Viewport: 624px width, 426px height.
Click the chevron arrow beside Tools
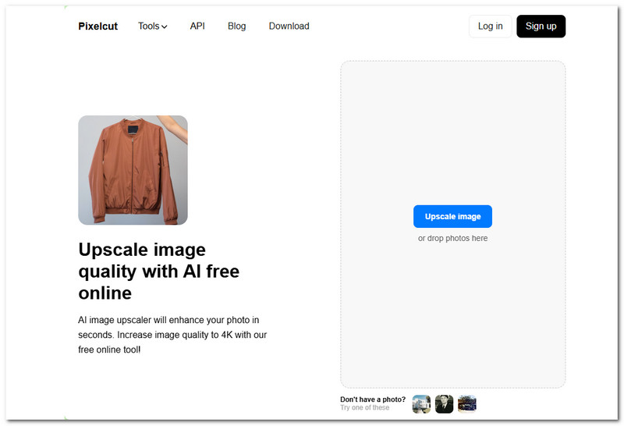pos(165,27)
